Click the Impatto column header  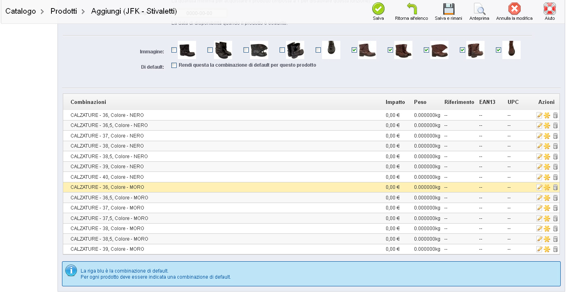395,102
